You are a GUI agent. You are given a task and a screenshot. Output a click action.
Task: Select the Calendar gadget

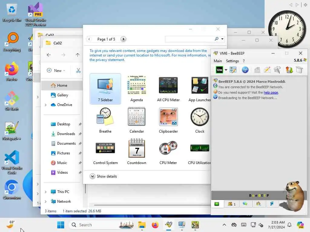(x=137, y=120)
